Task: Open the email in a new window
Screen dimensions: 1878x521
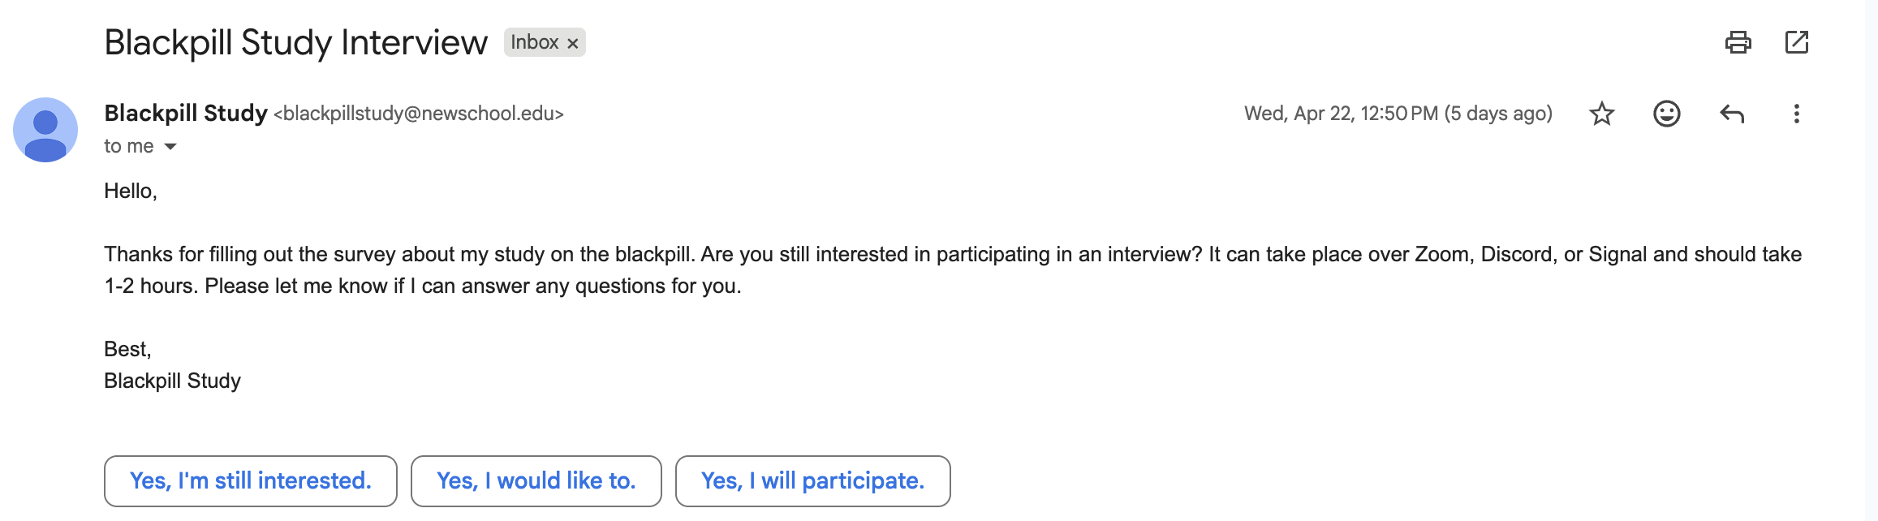Action: pos(1797,42)
